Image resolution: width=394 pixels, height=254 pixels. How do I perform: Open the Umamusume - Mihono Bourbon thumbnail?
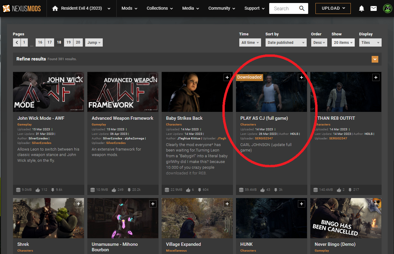(123, 218)
